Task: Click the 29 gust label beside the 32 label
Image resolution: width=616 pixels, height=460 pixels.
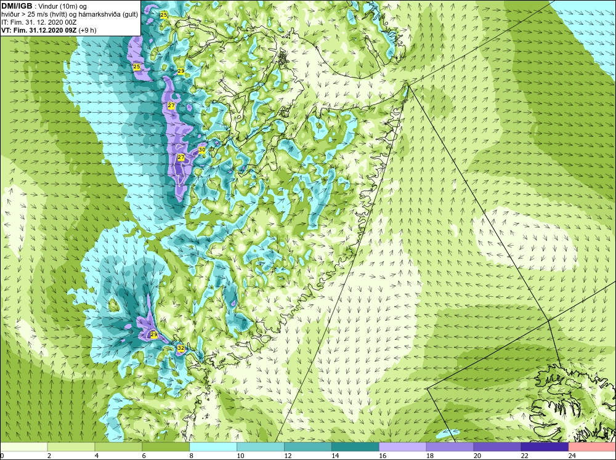Action: [x=154, y=335]
